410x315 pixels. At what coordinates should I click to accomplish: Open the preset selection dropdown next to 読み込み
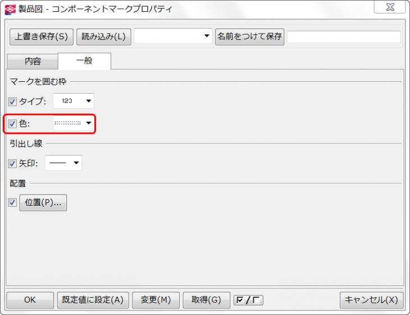click(x=173, y=36)
